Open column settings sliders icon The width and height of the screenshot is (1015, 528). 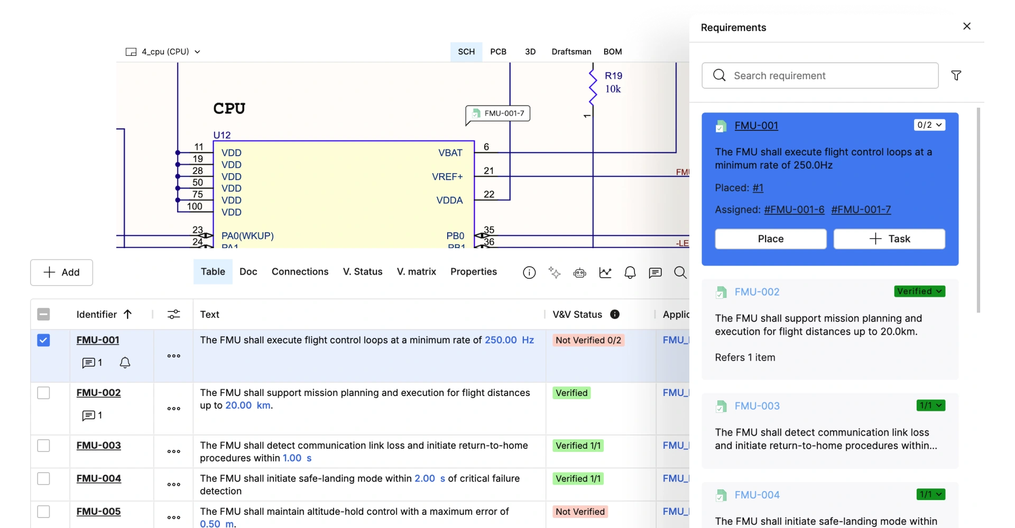click(173, 314)
